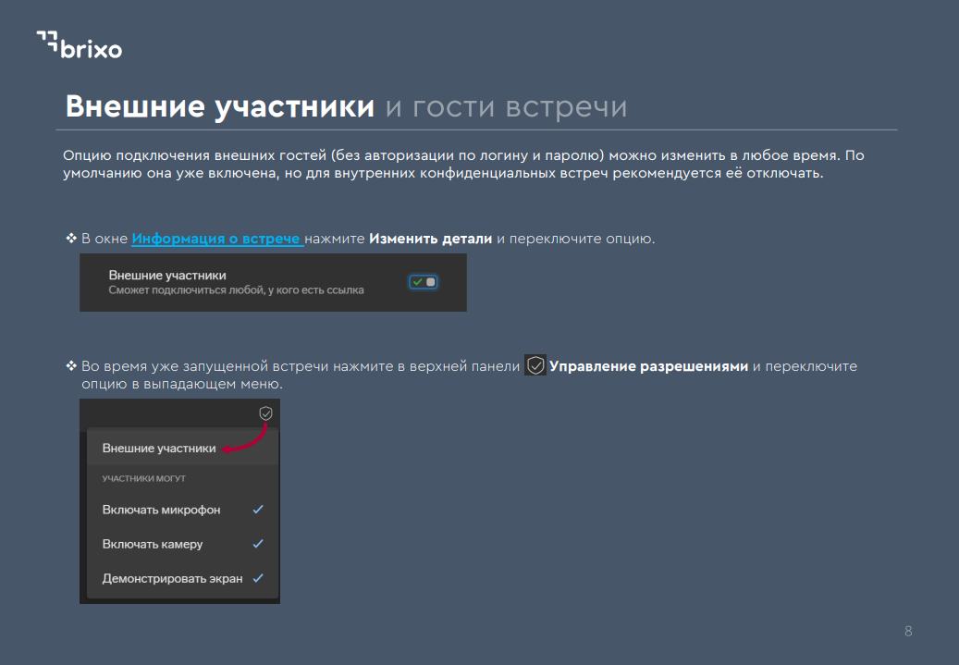Click the page number 8
959x665 pixels.
pyautogui.click(x=907, y=632)
